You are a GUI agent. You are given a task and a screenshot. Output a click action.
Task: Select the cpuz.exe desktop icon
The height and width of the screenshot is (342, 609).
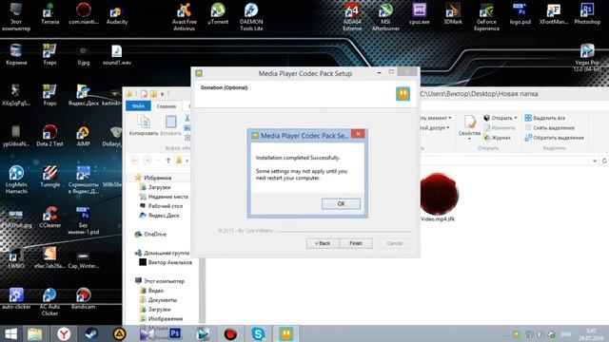point(419,14)
